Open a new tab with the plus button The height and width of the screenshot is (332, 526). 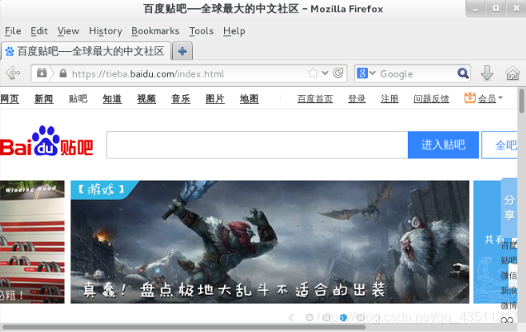182,51
